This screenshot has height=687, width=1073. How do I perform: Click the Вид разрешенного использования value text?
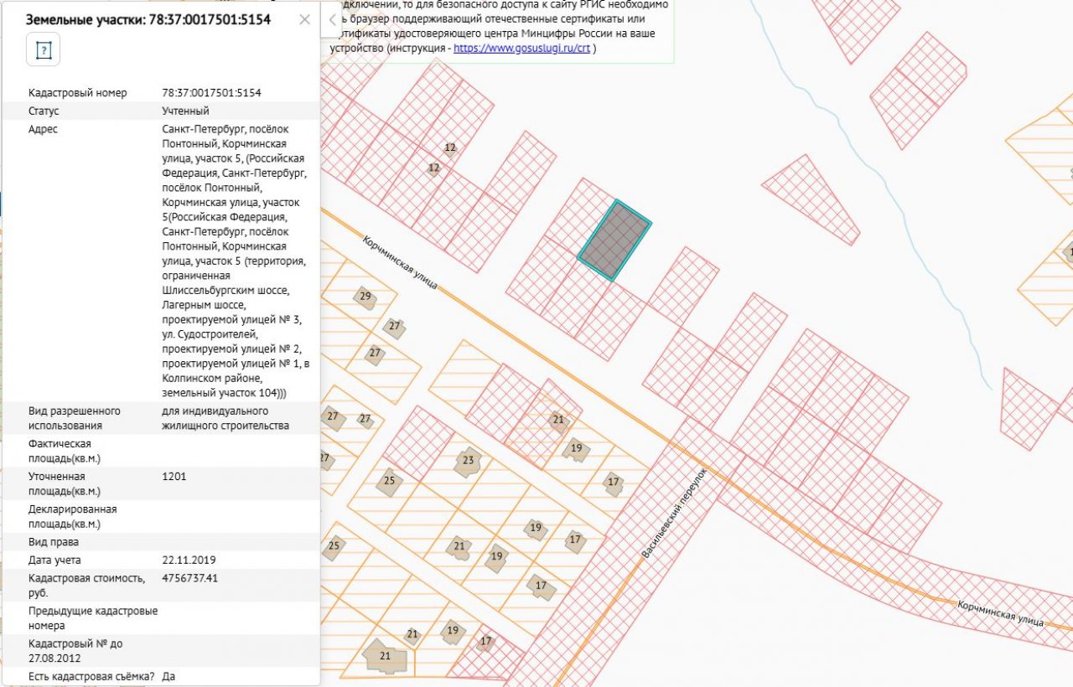point(225,418)
